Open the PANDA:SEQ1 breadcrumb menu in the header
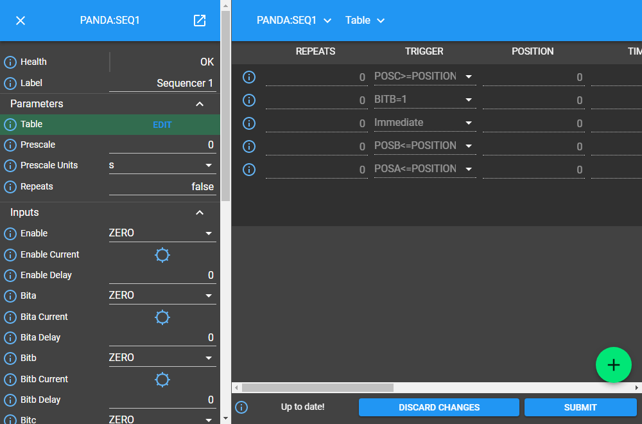The height and width of the screenshot is (424, 642). [x=294, y=21]
